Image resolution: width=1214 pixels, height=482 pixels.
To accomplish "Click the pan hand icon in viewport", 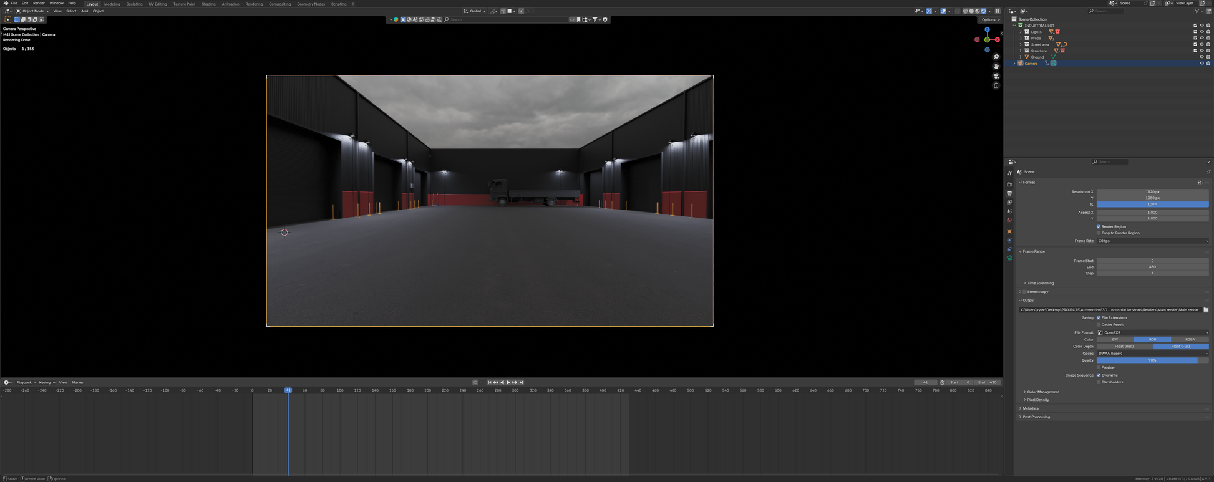I will tap(996, 67).
